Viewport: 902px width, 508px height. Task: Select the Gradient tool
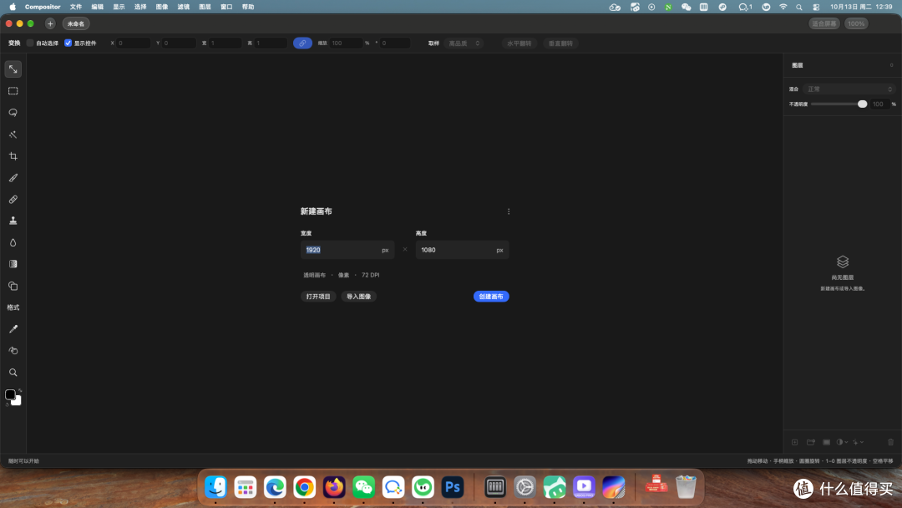13,264
